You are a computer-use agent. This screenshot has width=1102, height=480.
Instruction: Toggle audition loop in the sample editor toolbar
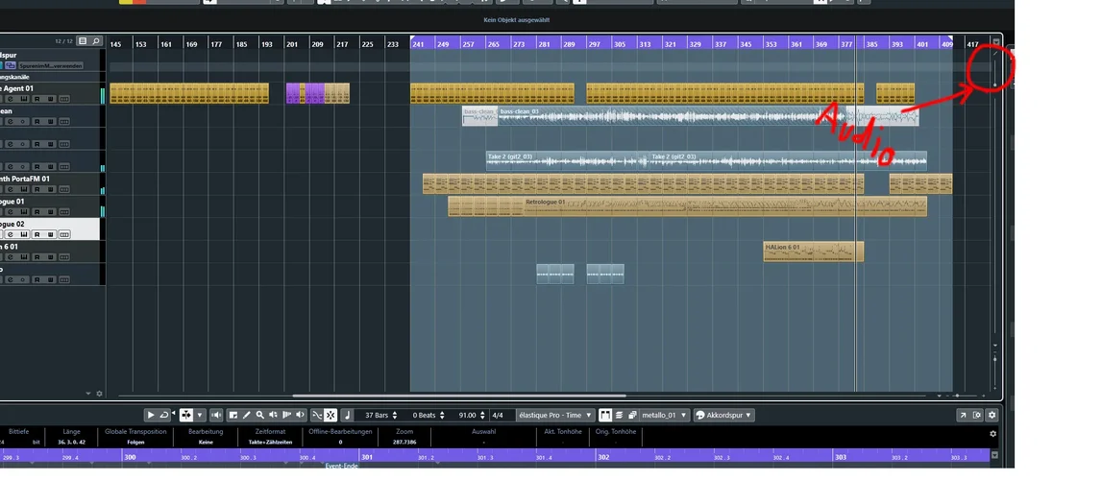pyautogui.click(x=163, y=415)
